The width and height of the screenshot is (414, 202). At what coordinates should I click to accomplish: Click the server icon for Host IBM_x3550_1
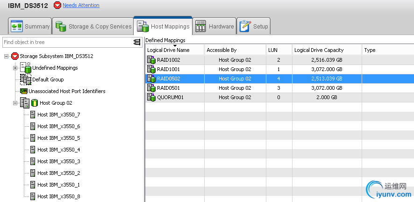[x=33, y=185]
